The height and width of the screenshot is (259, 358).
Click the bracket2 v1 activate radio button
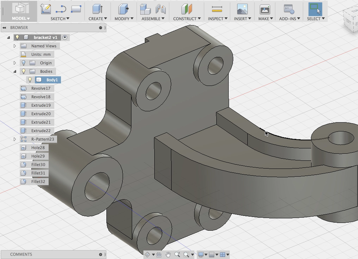[x=65, y=37]
